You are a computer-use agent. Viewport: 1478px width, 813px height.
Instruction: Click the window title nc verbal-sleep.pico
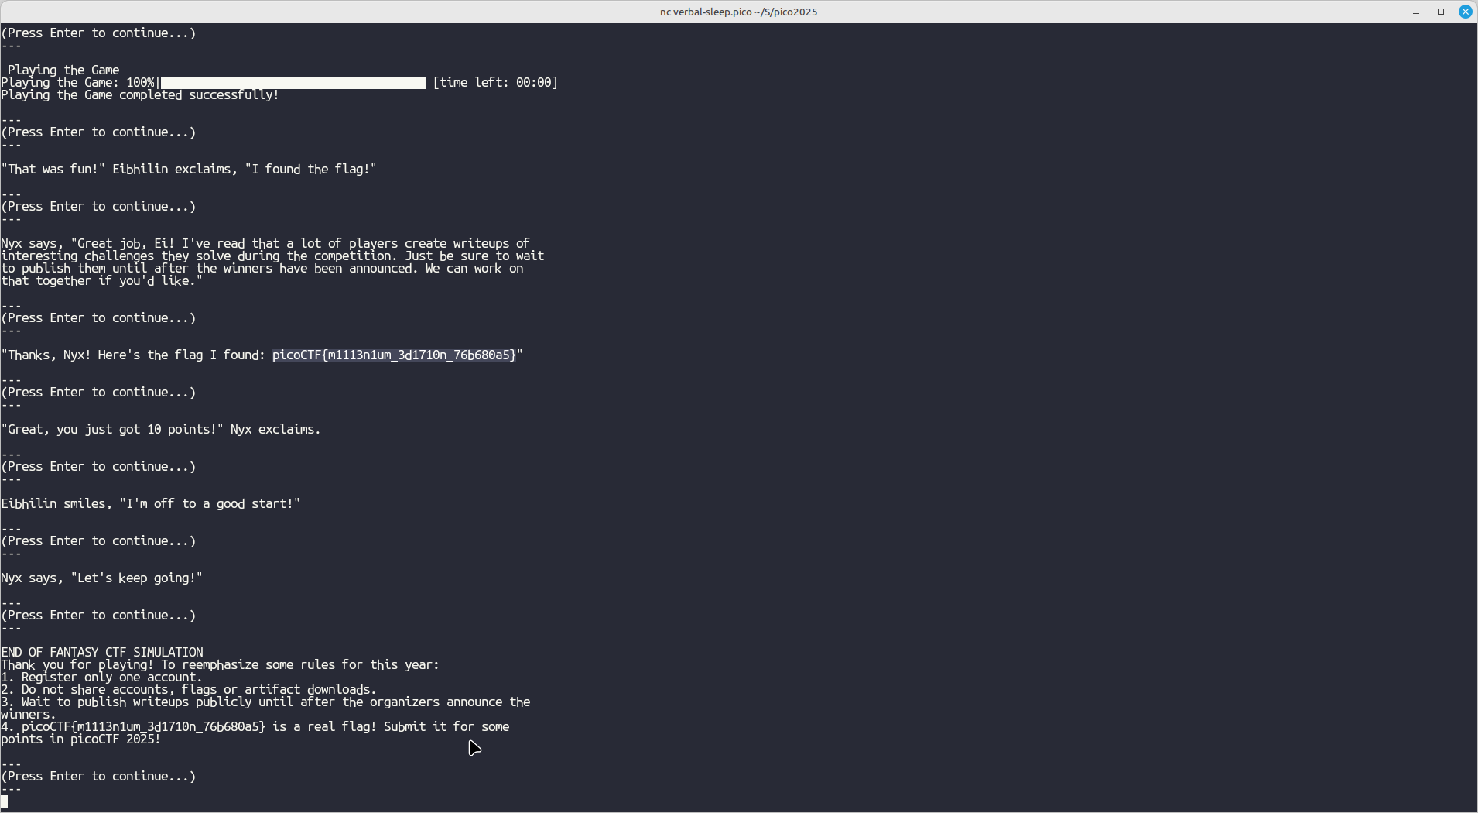coord(738,12)
